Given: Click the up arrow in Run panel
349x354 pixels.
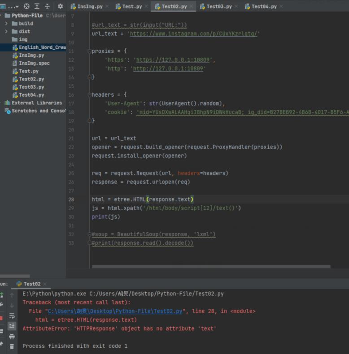Looking at the screenshot, I should click(12, 295).
